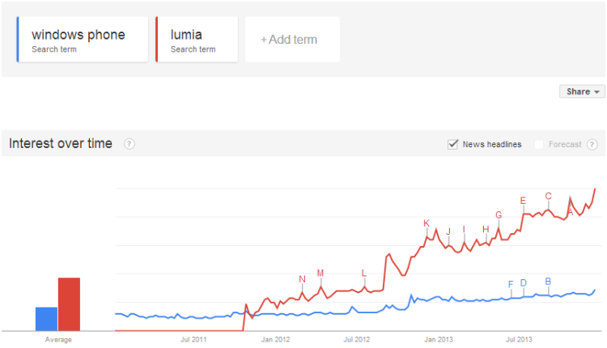Select blue headline marker F
The image size is (607, 348).
[511, 285]
